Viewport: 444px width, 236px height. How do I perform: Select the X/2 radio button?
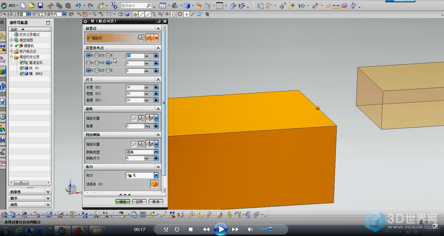(x=97, y=56)
